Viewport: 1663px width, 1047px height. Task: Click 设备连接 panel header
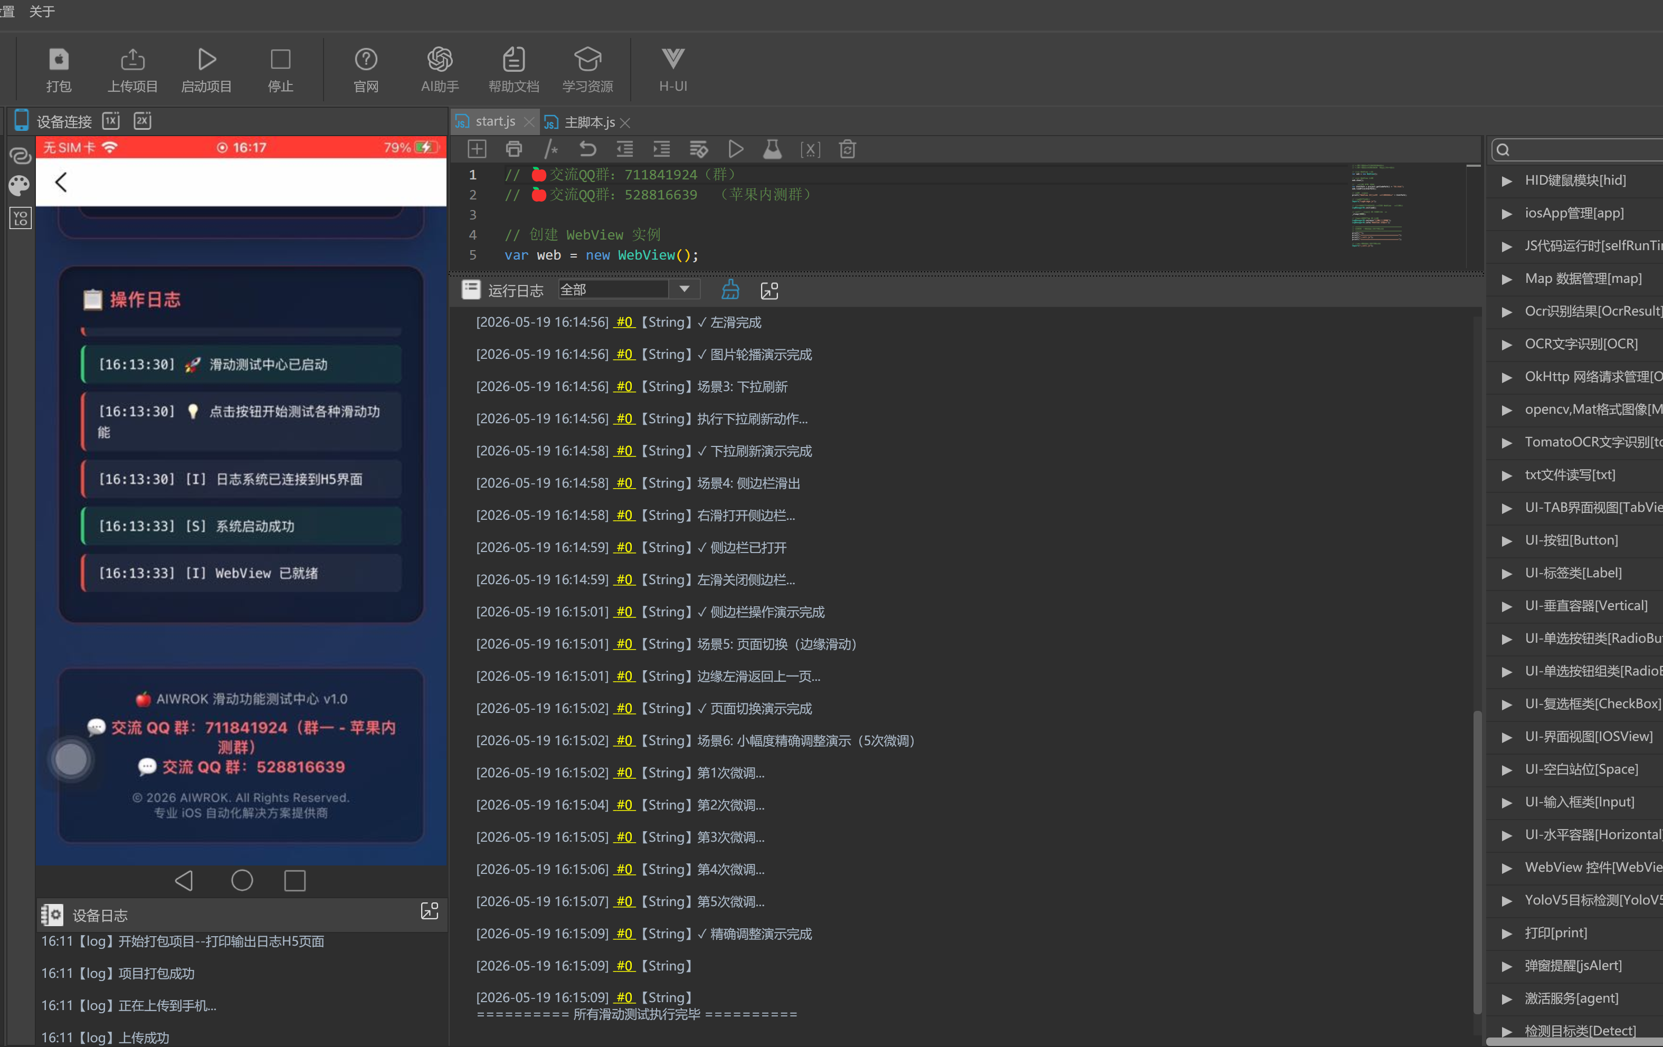coord(63,121)
